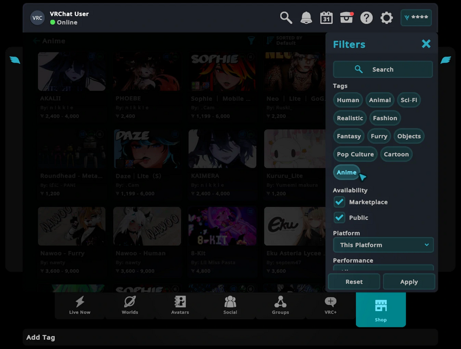Uncheck the Public availability checkbox
The width and height of the screenshot is (461, 349).
click(x=339, y=217)
